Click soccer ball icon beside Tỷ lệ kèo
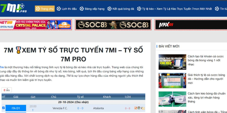 coord(139,9)
